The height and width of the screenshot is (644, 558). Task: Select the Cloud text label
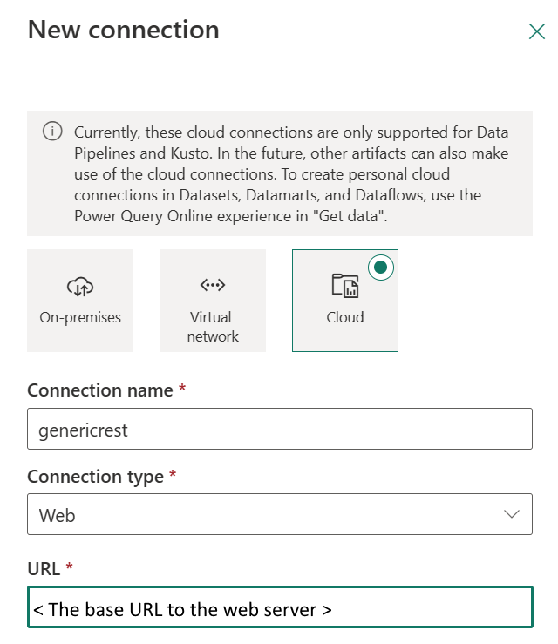pyautogui.click(x=345, y=317)
